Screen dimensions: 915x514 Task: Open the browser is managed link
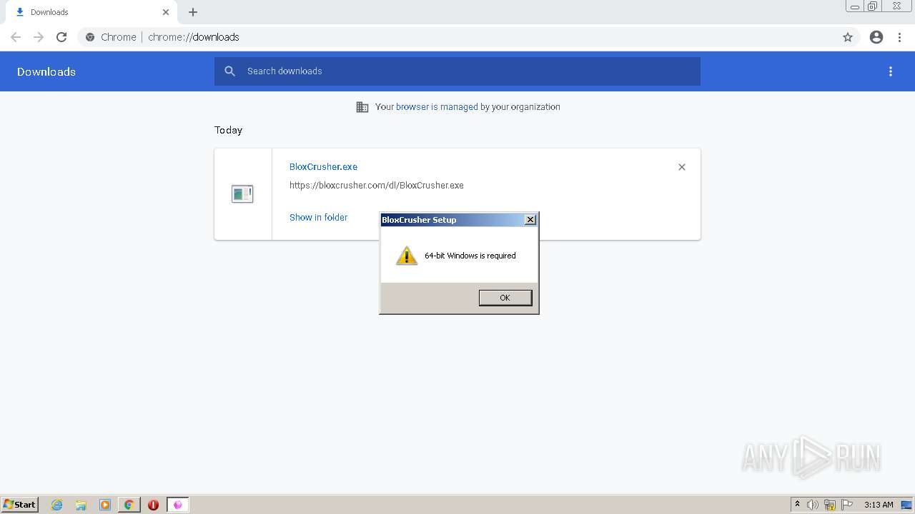click(437, 107)
